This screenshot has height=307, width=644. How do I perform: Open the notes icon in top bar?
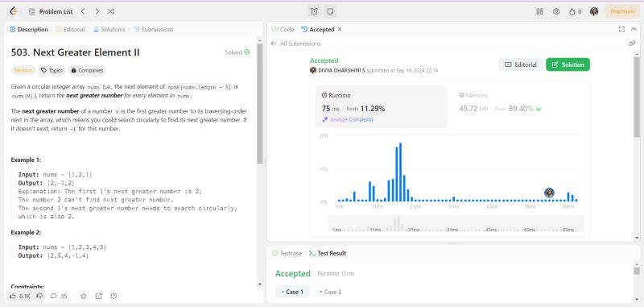click(x=330, y=11)
